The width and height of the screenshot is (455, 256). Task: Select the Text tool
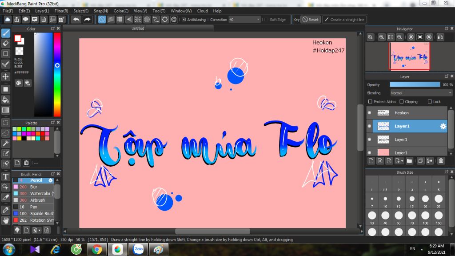5,177
